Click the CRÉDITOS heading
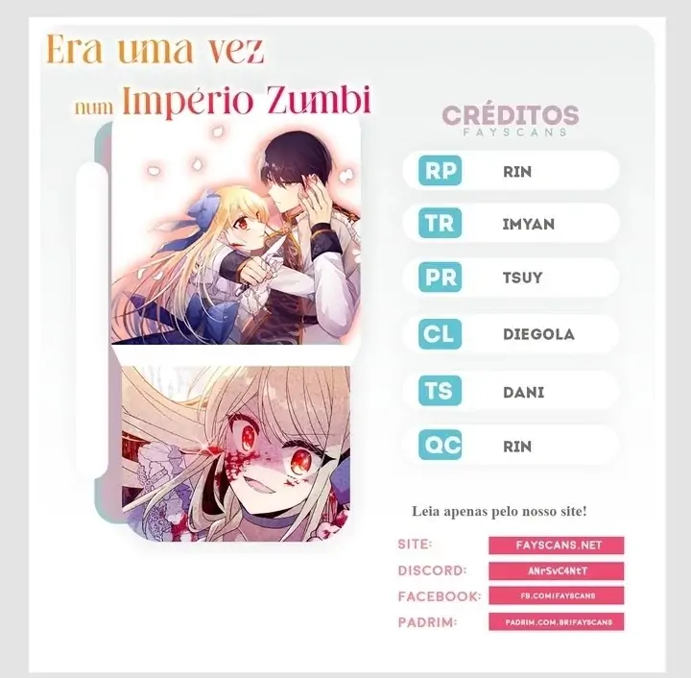Image resolution: width=691 pixels, height=678 pixels. click(x=511, y=115)
